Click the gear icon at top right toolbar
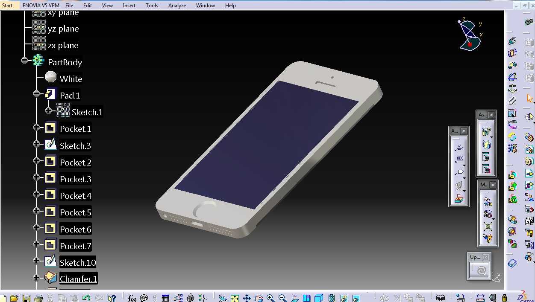The width and height of the screenshot is (535, 302). (529, 22)
